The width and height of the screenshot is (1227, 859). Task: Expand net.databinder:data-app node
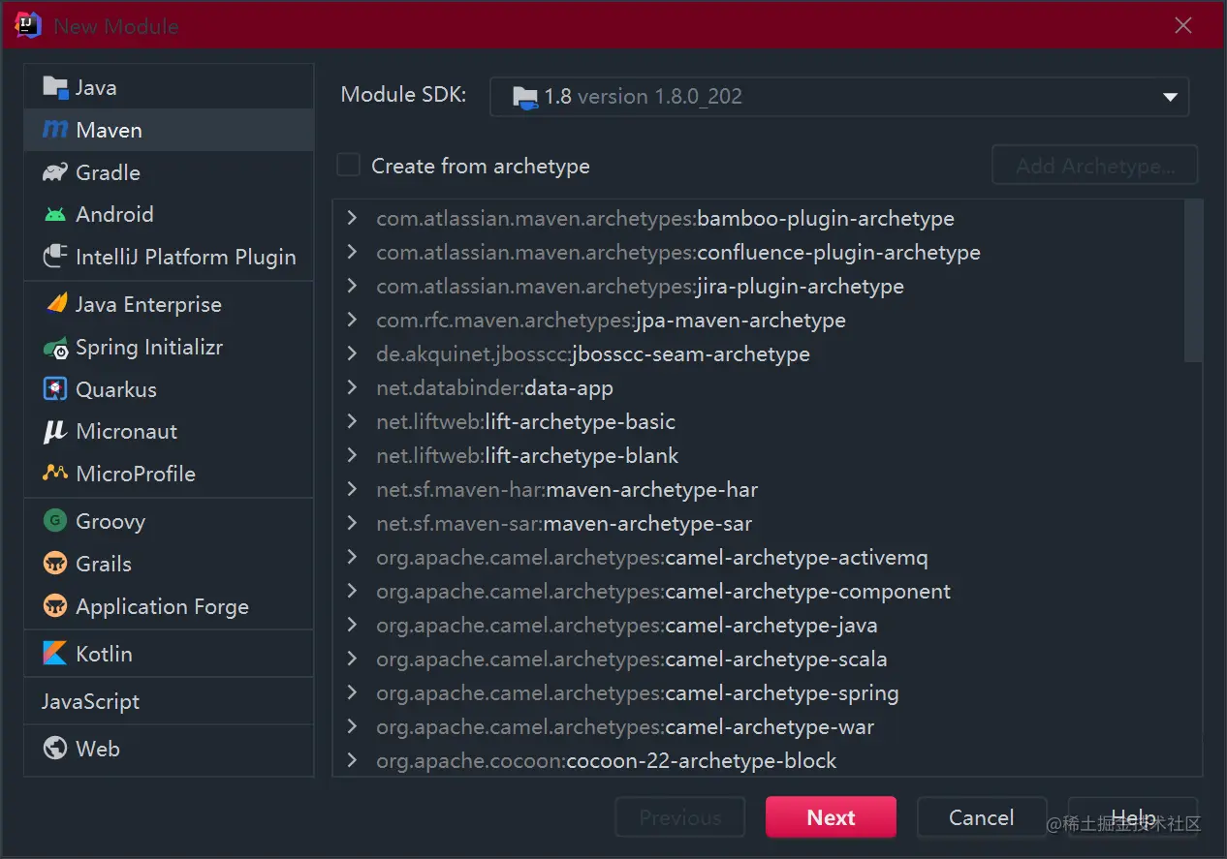pyautogui.click(x=353, y=388)
